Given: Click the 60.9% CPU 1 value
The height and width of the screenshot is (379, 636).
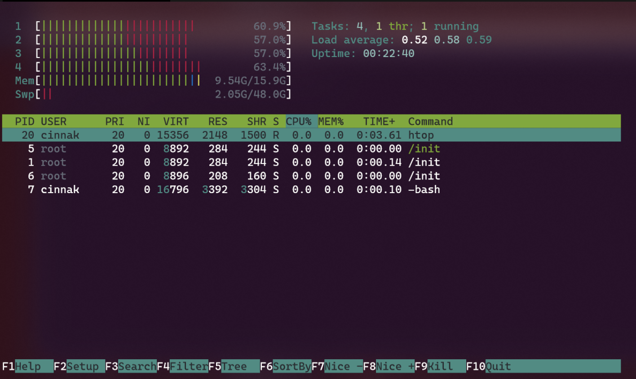Looking at the screenshot, I should pyautogui.click(x=269, y=26).
